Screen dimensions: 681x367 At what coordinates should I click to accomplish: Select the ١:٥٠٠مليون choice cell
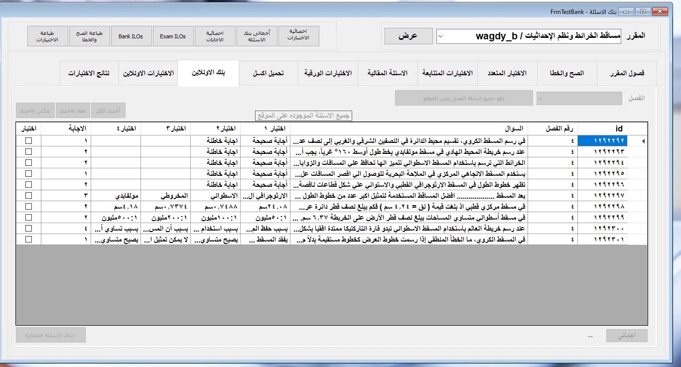[x=116, y=218]
